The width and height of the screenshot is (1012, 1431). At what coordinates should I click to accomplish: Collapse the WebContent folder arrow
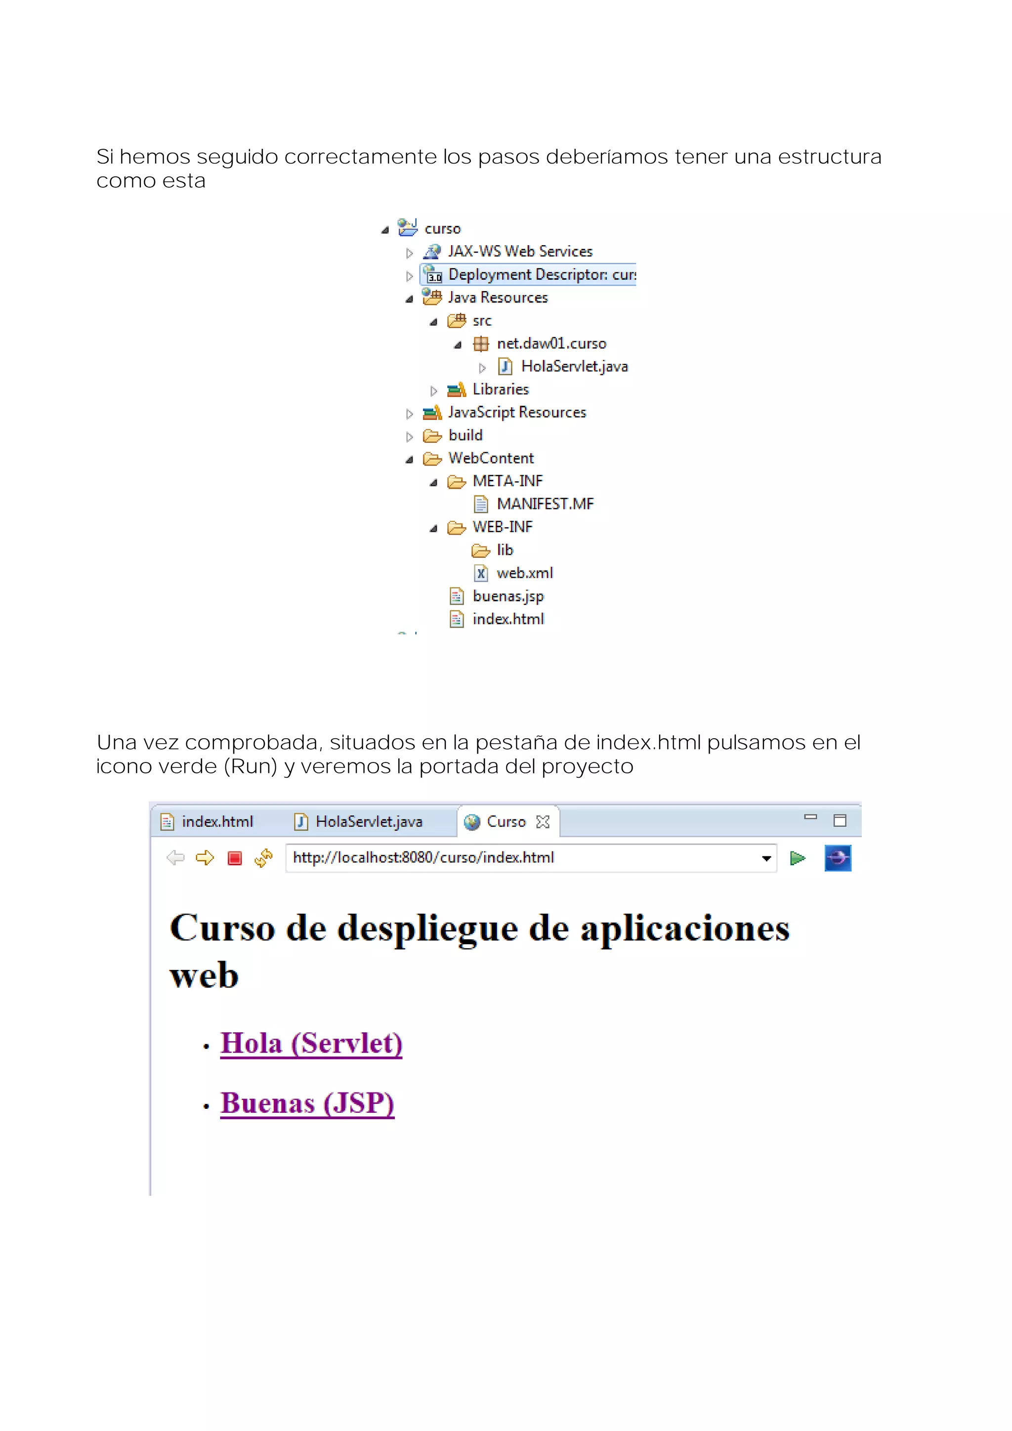click(x=410, y=460)
